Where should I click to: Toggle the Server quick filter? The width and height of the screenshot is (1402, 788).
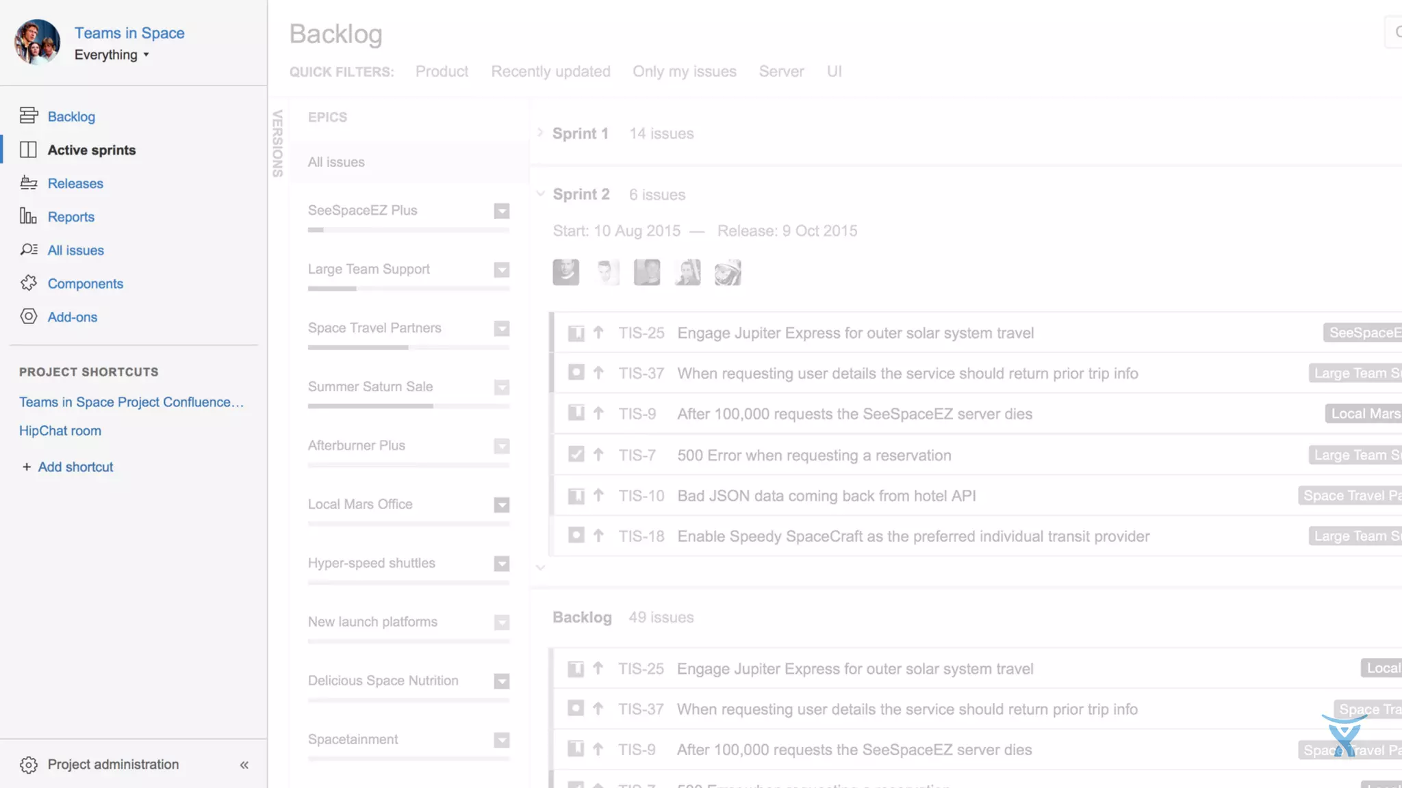click(780, 71)
